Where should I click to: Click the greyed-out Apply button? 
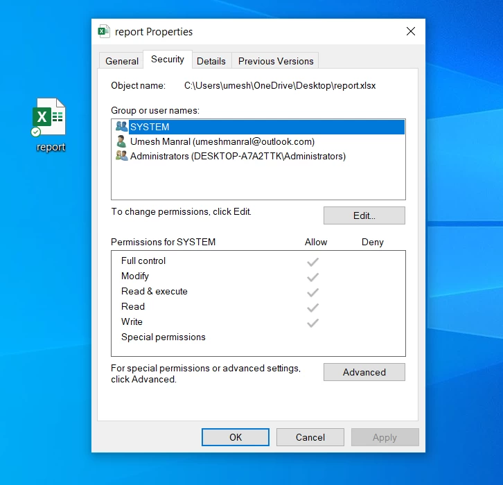[385, 437]
